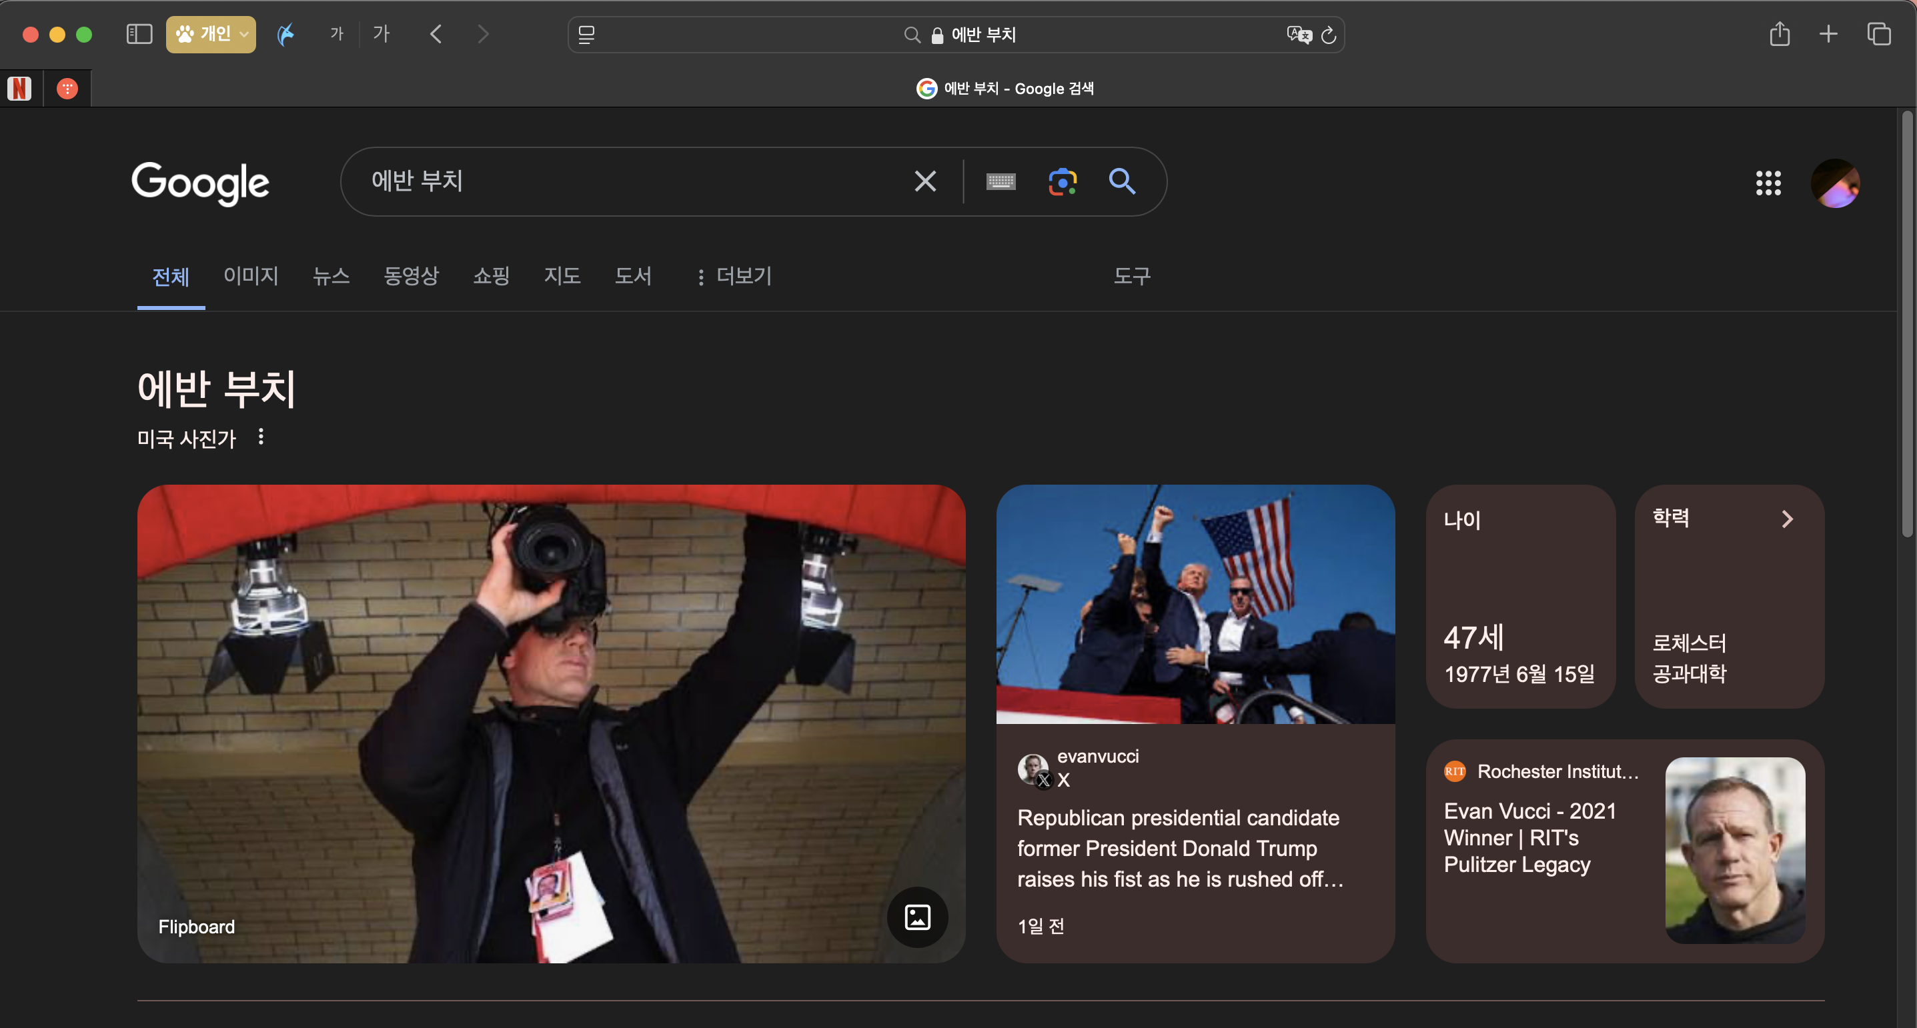This screenshot has width=1917, height=1028.
Task: Switch to the pinned red circle tab
Action: click(x=67, y=89)
